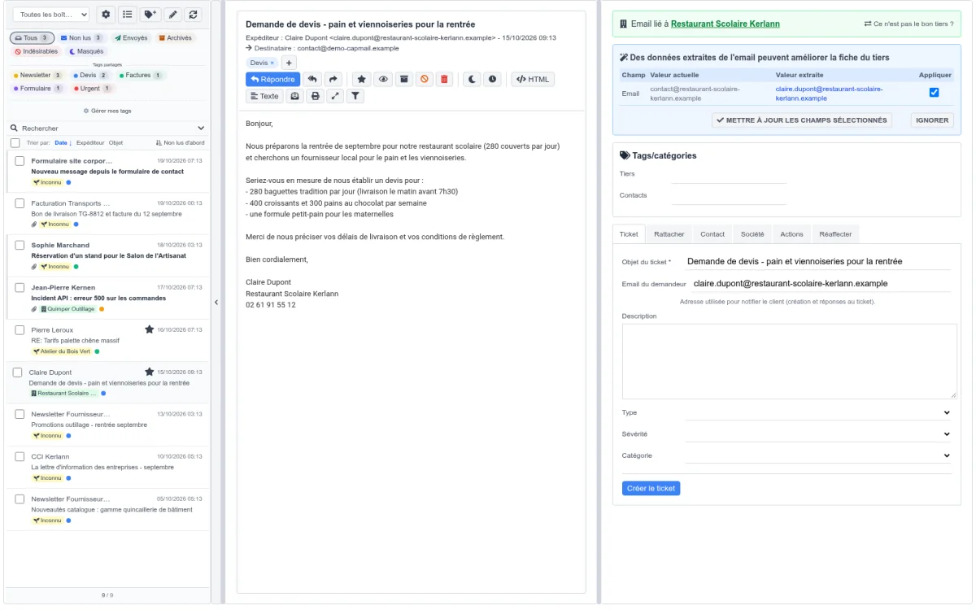Open the mailbox settings gear

[106, 15]
